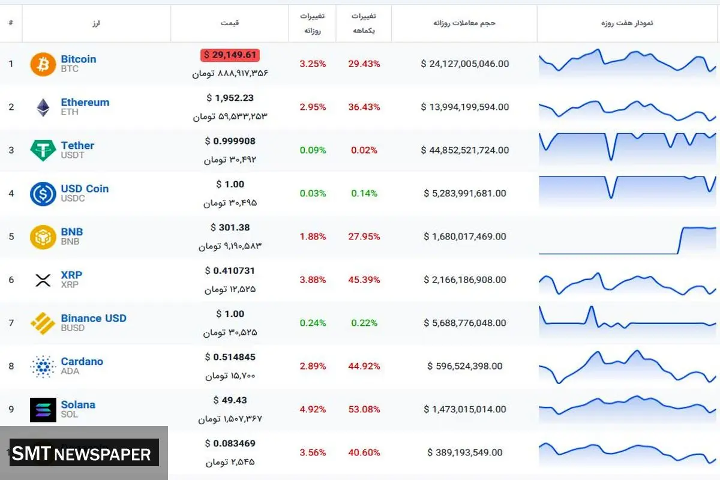Viewport: 720px width, 480px height.
Task: Open the seven-day chart for Ethereum
Action: coord(628,109)
